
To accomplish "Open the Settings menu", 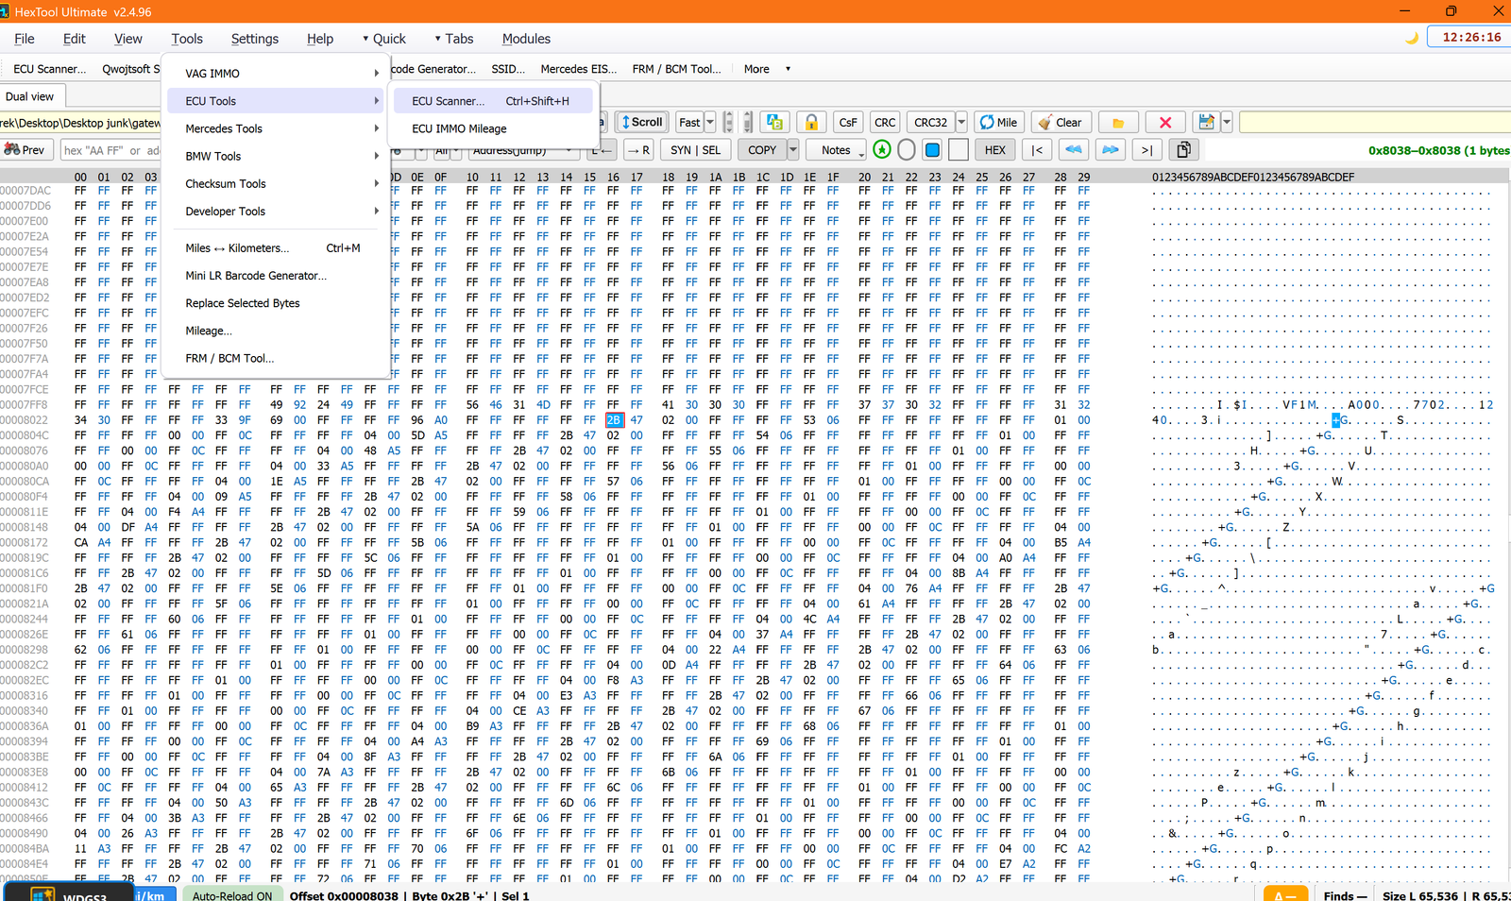I will tap(255, 39).
